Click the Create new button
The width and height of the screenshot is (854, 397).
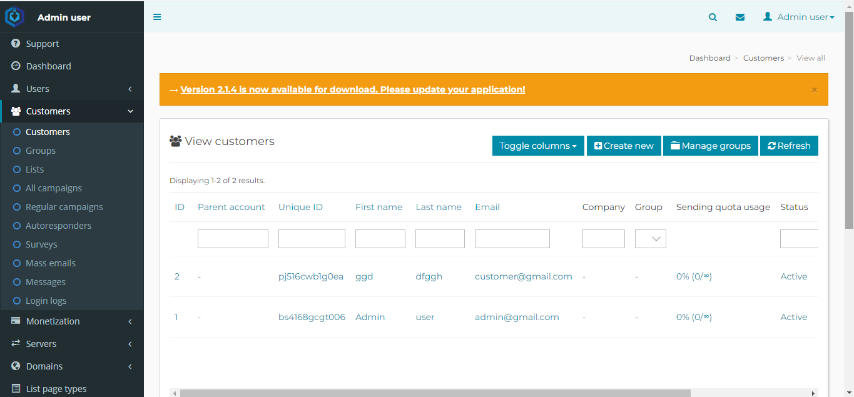point(623,145)
